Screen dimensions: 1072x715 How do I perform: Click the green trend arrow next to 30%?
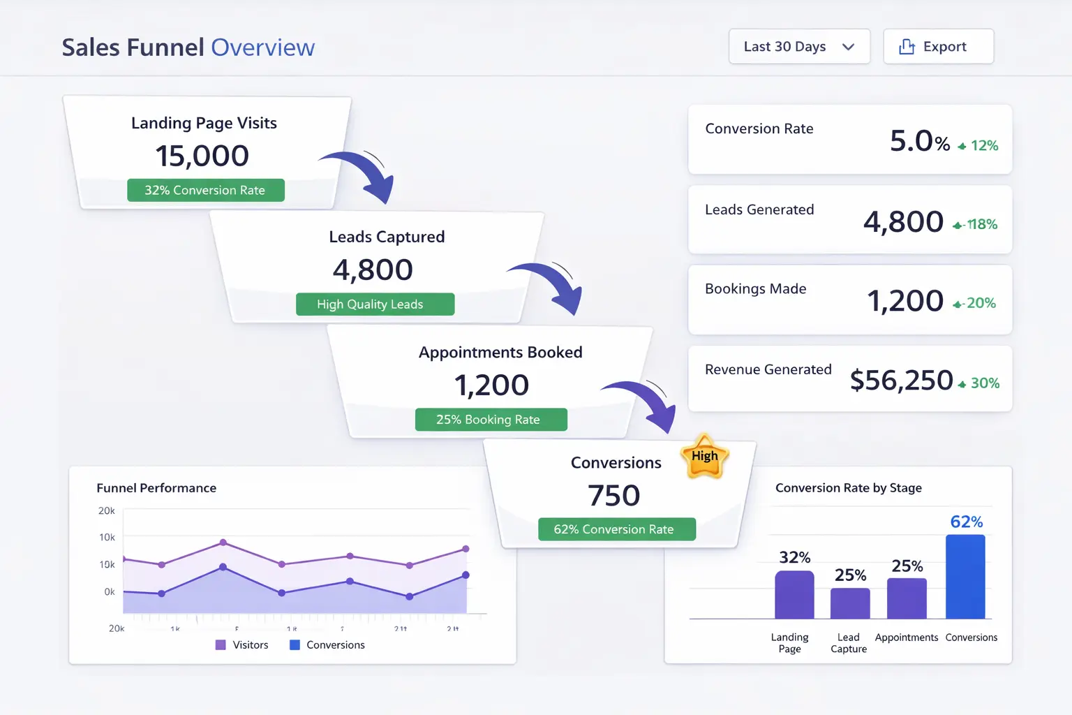962,384
